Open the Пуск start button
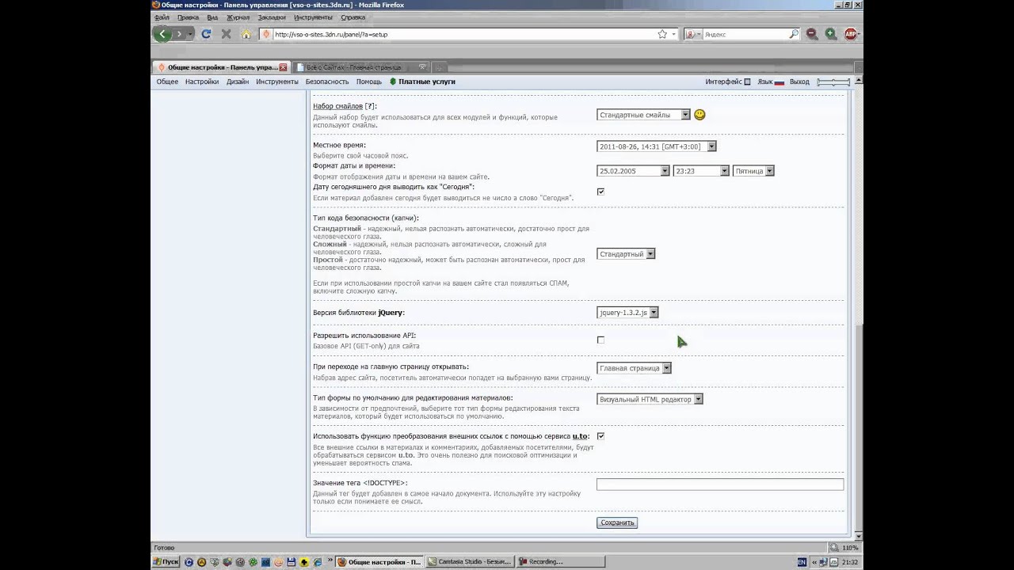 (166, 562)
